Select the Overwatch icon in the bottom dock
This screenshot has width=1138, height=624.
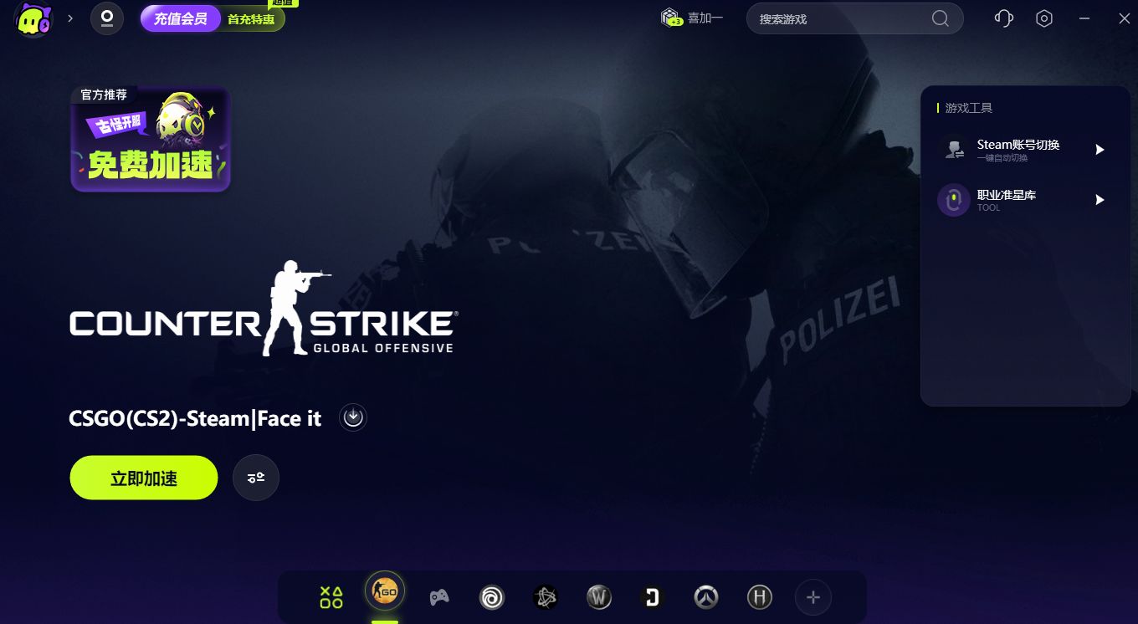click(706, 596)
